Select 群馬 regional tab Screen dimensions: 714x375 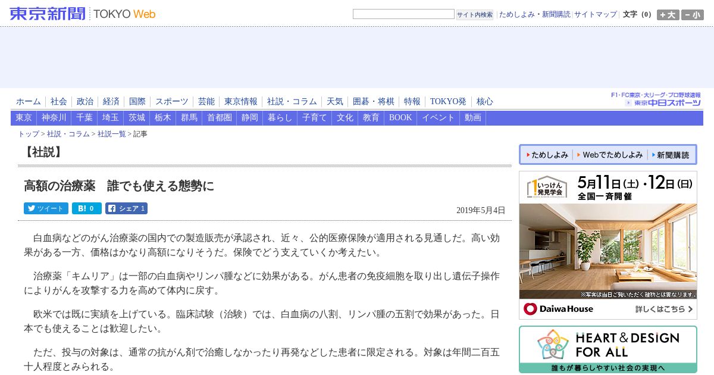(x=189, y=118)
